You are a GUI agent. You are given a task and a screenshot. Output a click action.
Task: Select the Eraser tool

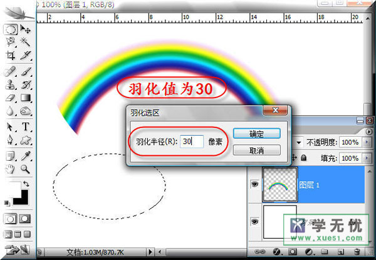(10, 98)
